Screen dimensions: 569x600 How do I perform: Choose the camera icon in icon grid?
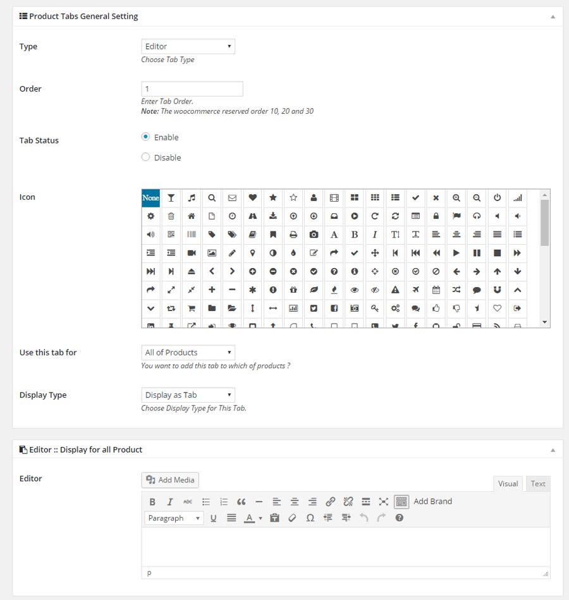[x=314, y=235]
